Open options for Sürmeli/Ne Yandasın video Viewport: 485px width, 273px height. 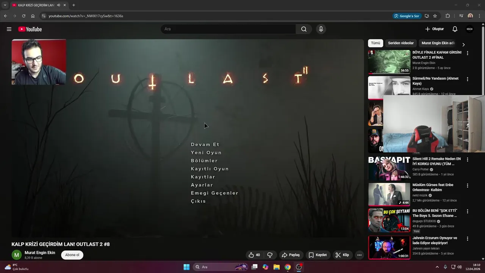(467, 79)
